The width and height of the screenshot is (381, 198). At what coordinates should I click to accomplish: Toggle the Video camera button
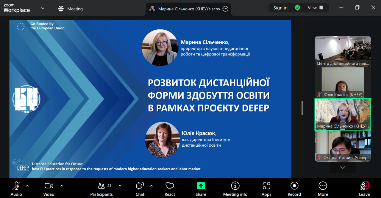(x=49, y=188)
